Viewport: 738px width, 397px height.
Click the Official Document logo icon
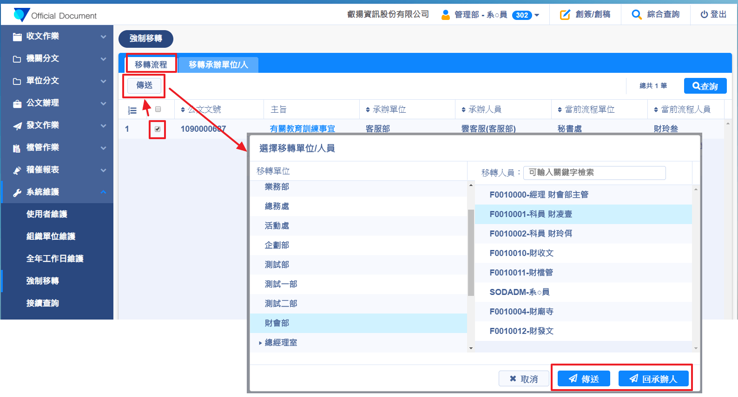tap(21, 15)
